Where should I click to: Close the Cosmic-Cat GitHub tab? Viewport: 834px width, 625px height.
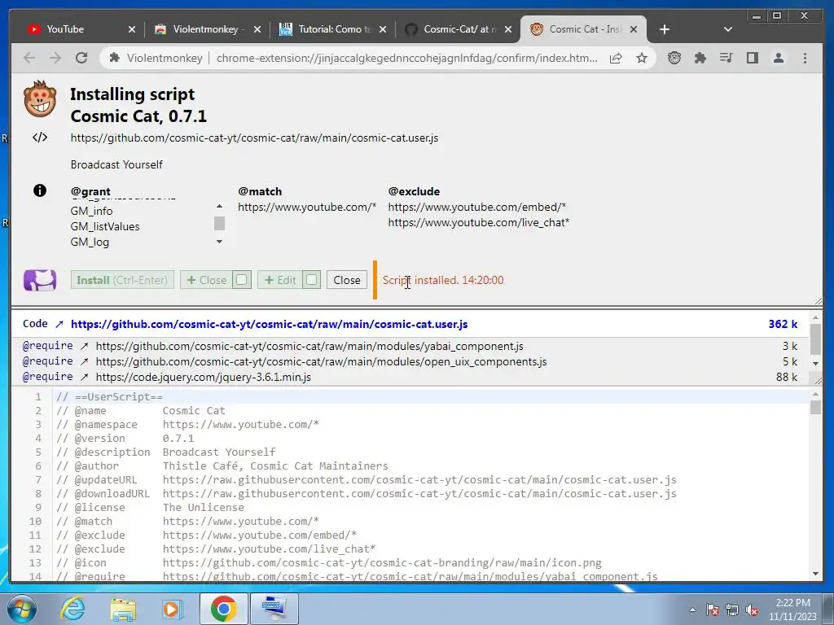508,29
